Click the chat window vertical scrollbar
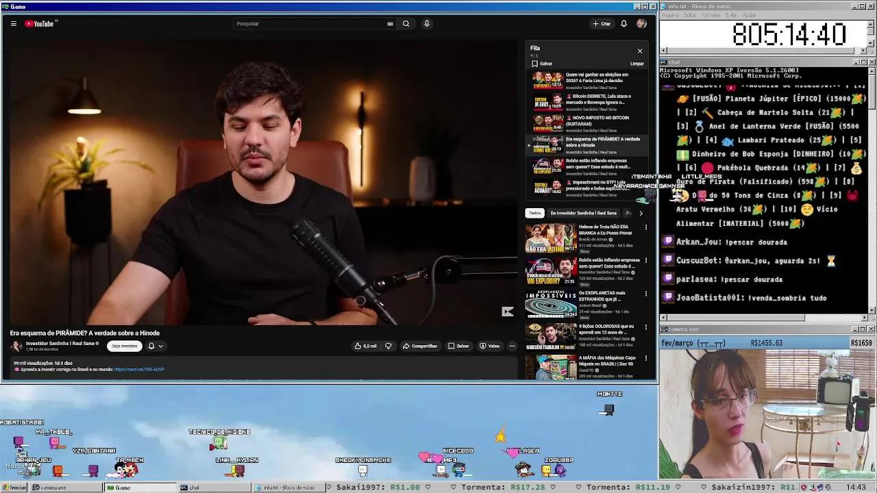This screenshot has height=493, width=877. click(872, 190)
